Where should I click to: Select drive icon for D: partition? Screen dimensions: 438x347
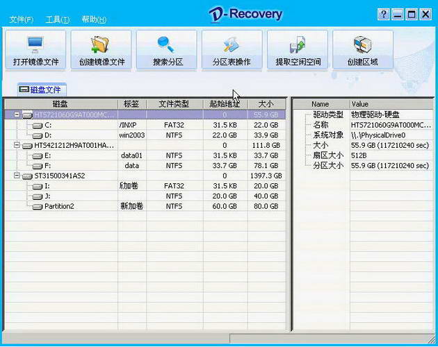point(38,136)
